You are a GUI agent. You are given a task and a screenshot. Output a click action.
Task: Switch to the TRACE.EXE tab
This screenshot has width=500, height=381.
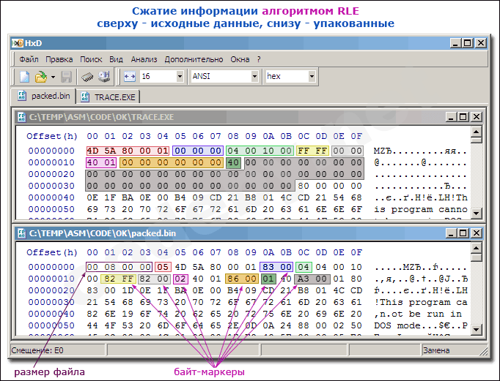(x=108, y=97)
